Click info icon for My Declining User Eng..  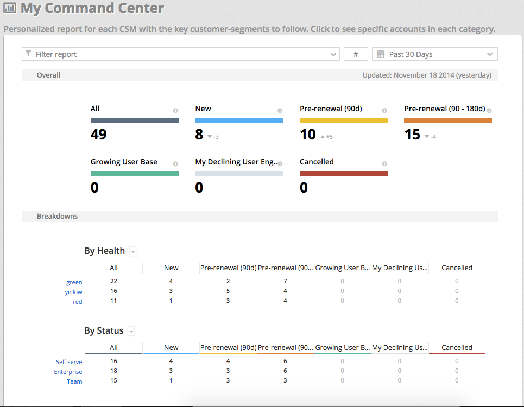click(280, 163)
